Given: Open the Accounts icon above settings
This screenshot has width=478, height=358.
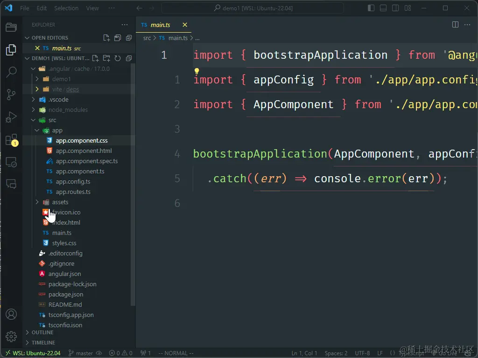Looking at the screenshot, I should (x=11, y=314).
